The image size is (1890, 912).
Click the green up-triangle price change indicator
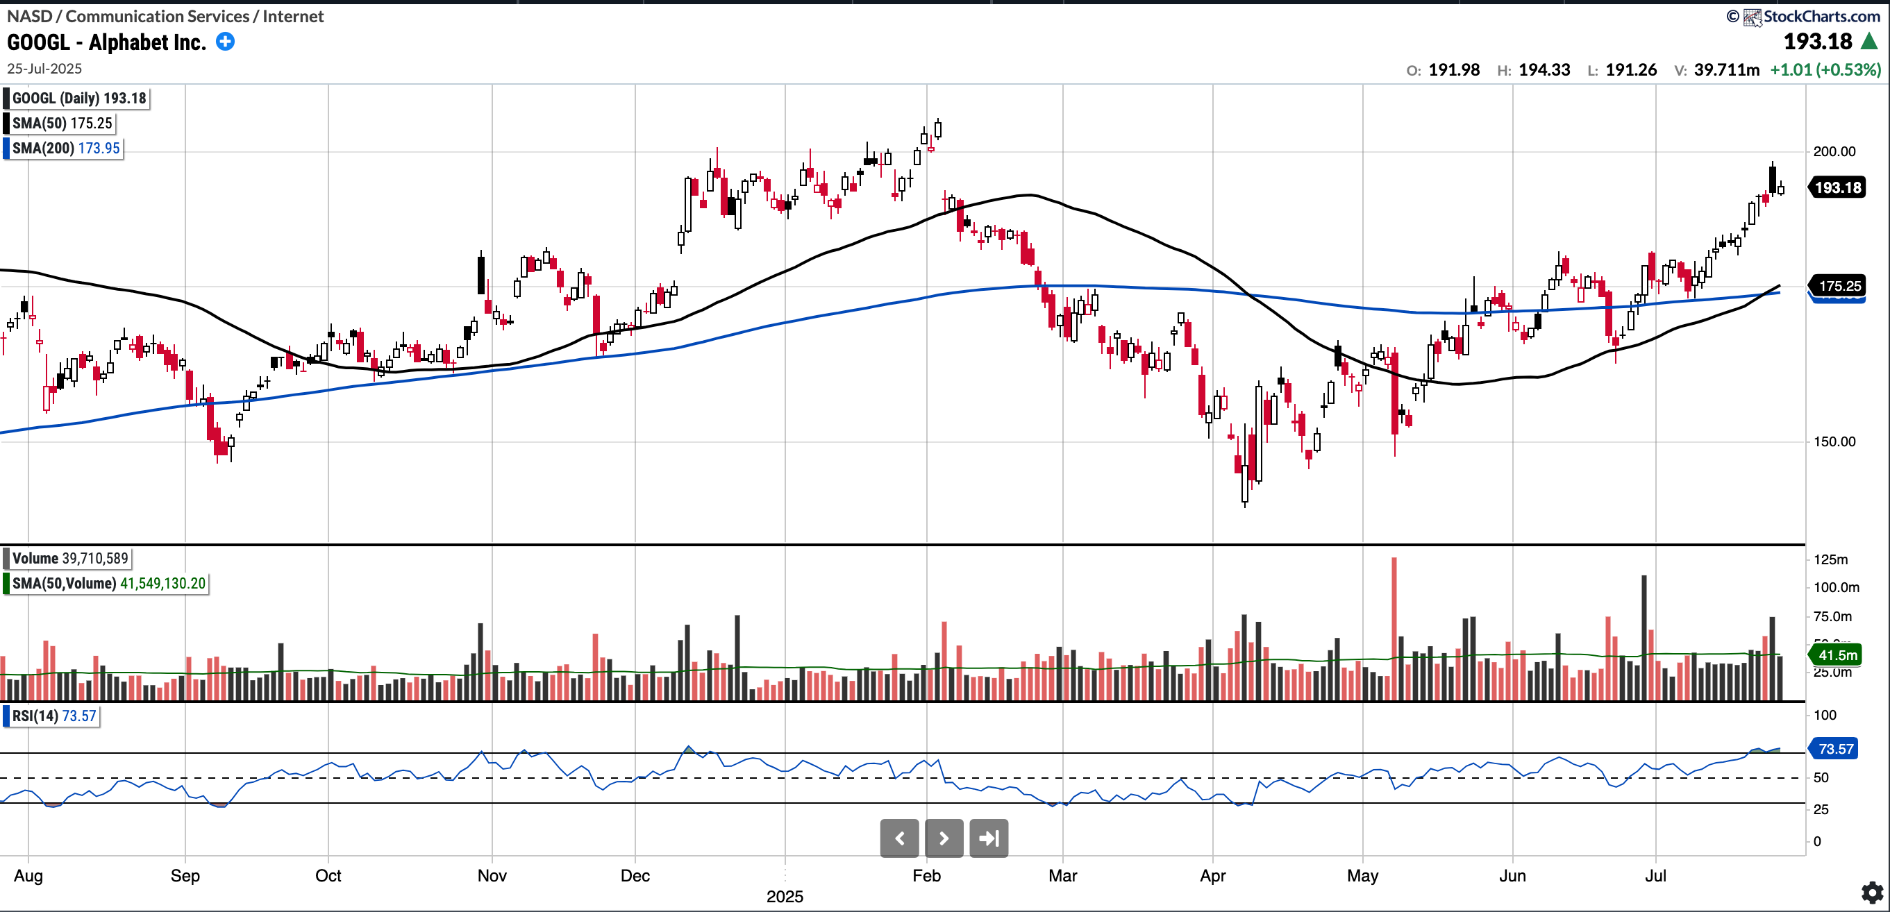coord(1869,42)
